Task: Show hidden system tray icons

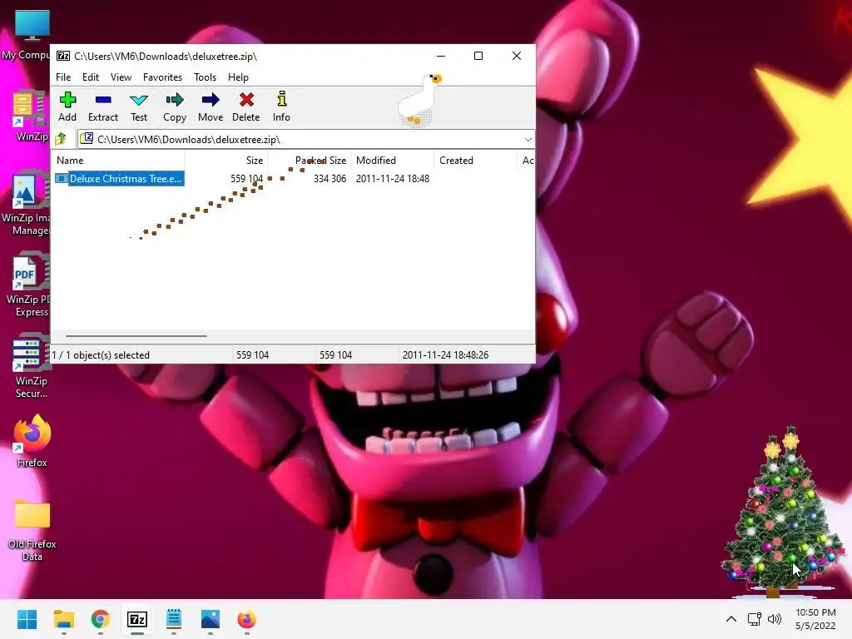Action: pos(731,619)
